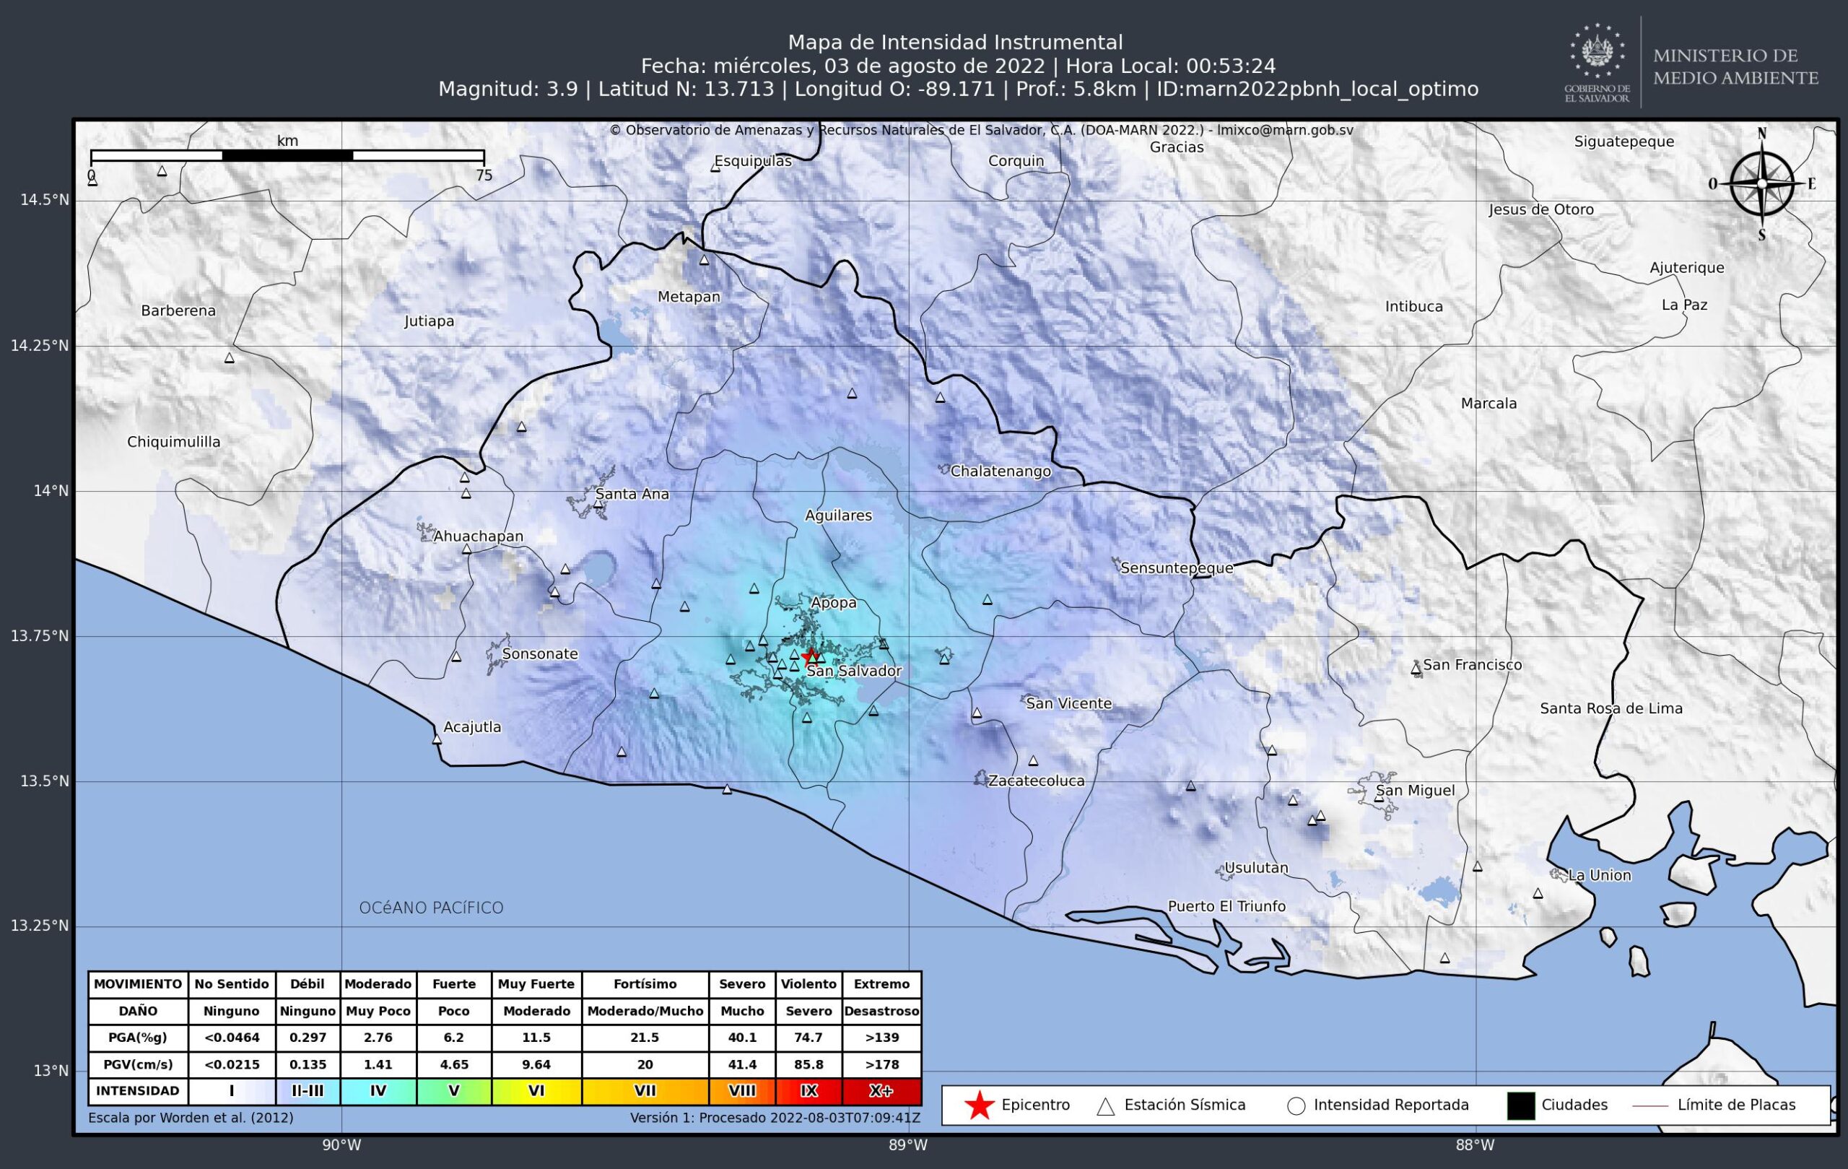The width and height of the screenshot is (1848, 1169).
Task: Select the intensity VI yellow swatch
Action: [x=536, y=1091]
